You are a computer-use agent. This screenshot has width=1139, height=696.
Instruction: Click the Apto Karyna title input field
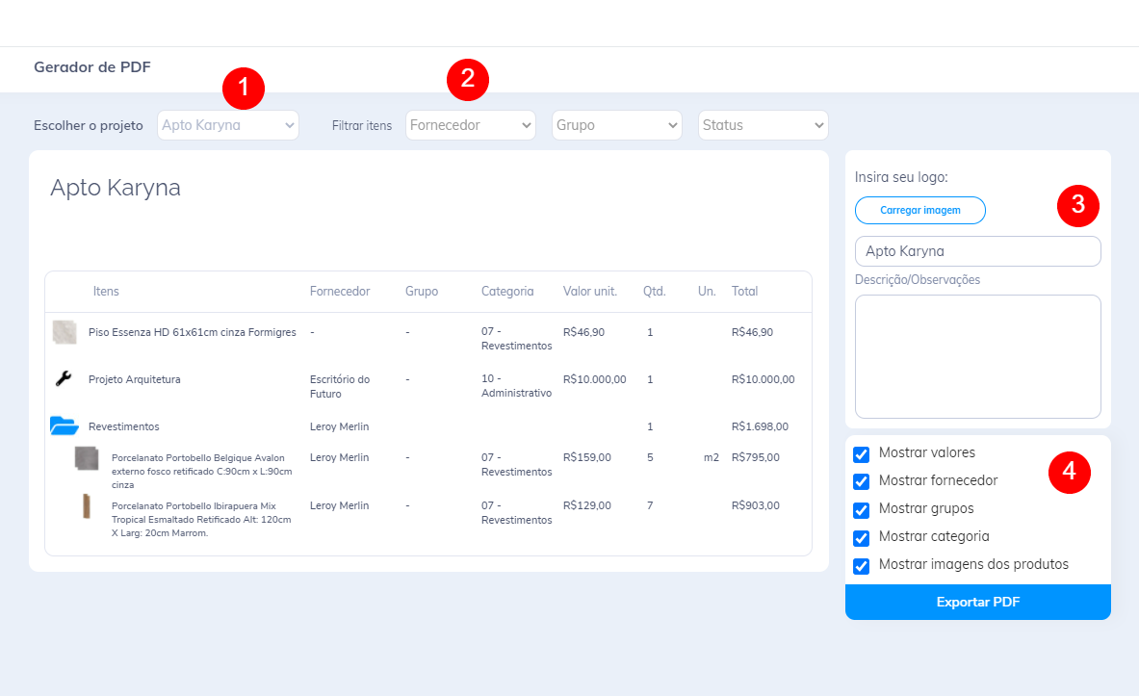[978, 251]
